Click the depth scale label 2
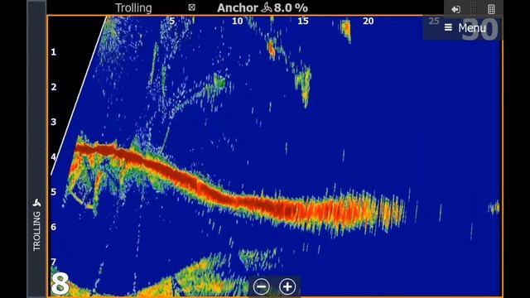 (x=54, y=87)
